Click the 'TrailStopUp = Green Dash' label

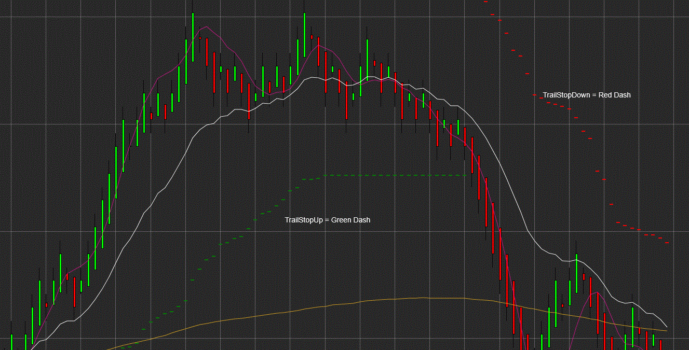(328, 220)
